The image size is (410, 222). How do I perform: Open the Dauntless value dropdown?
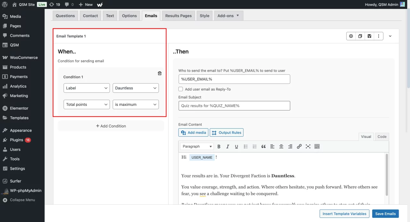(136, 88)
